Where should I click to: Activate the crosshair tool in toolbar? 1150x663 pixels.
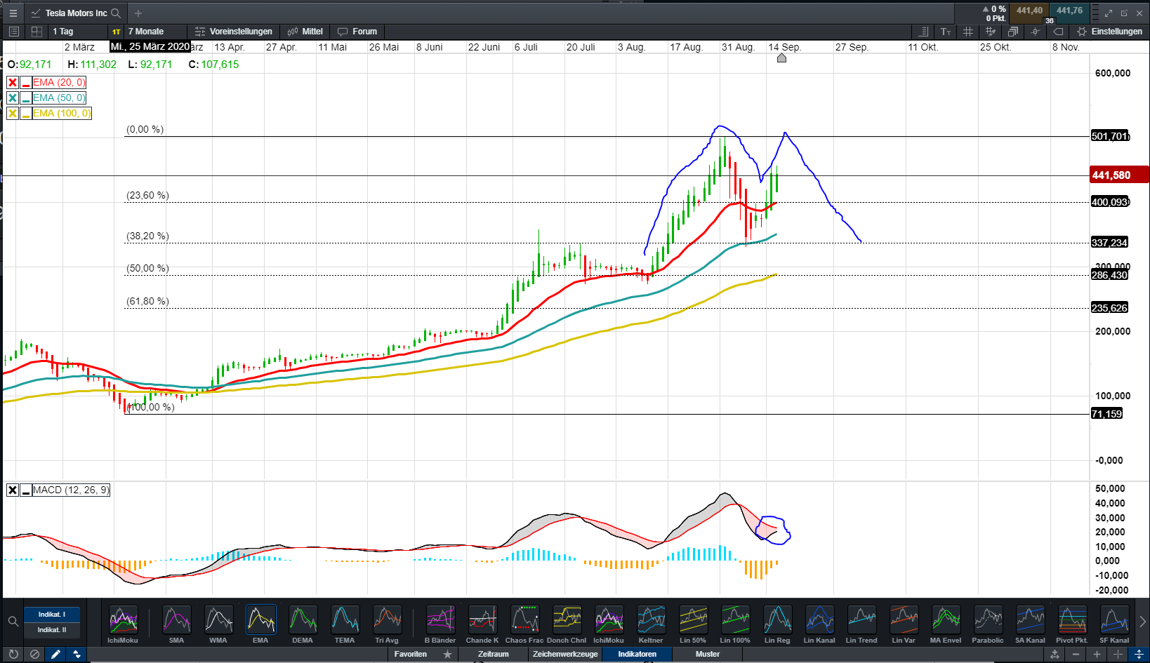point(1035,32)
